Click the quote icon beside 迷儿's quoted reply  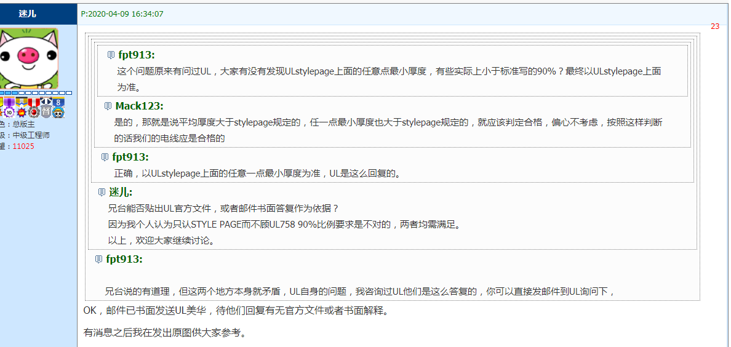tap(102, 193)
